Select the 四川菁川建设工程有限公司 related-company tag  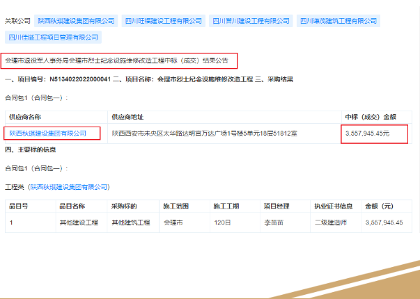pyautogui.click(x=251, y=21)
